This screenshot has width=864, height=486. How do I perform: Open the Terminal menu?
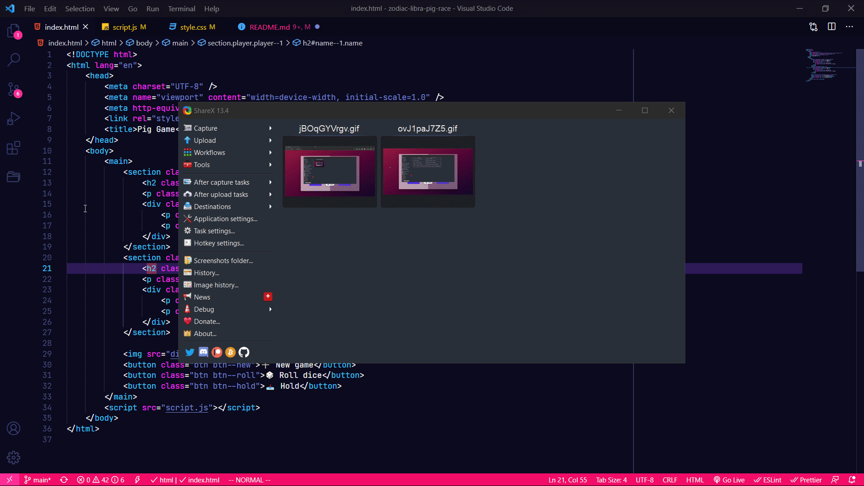coord(181,9)
